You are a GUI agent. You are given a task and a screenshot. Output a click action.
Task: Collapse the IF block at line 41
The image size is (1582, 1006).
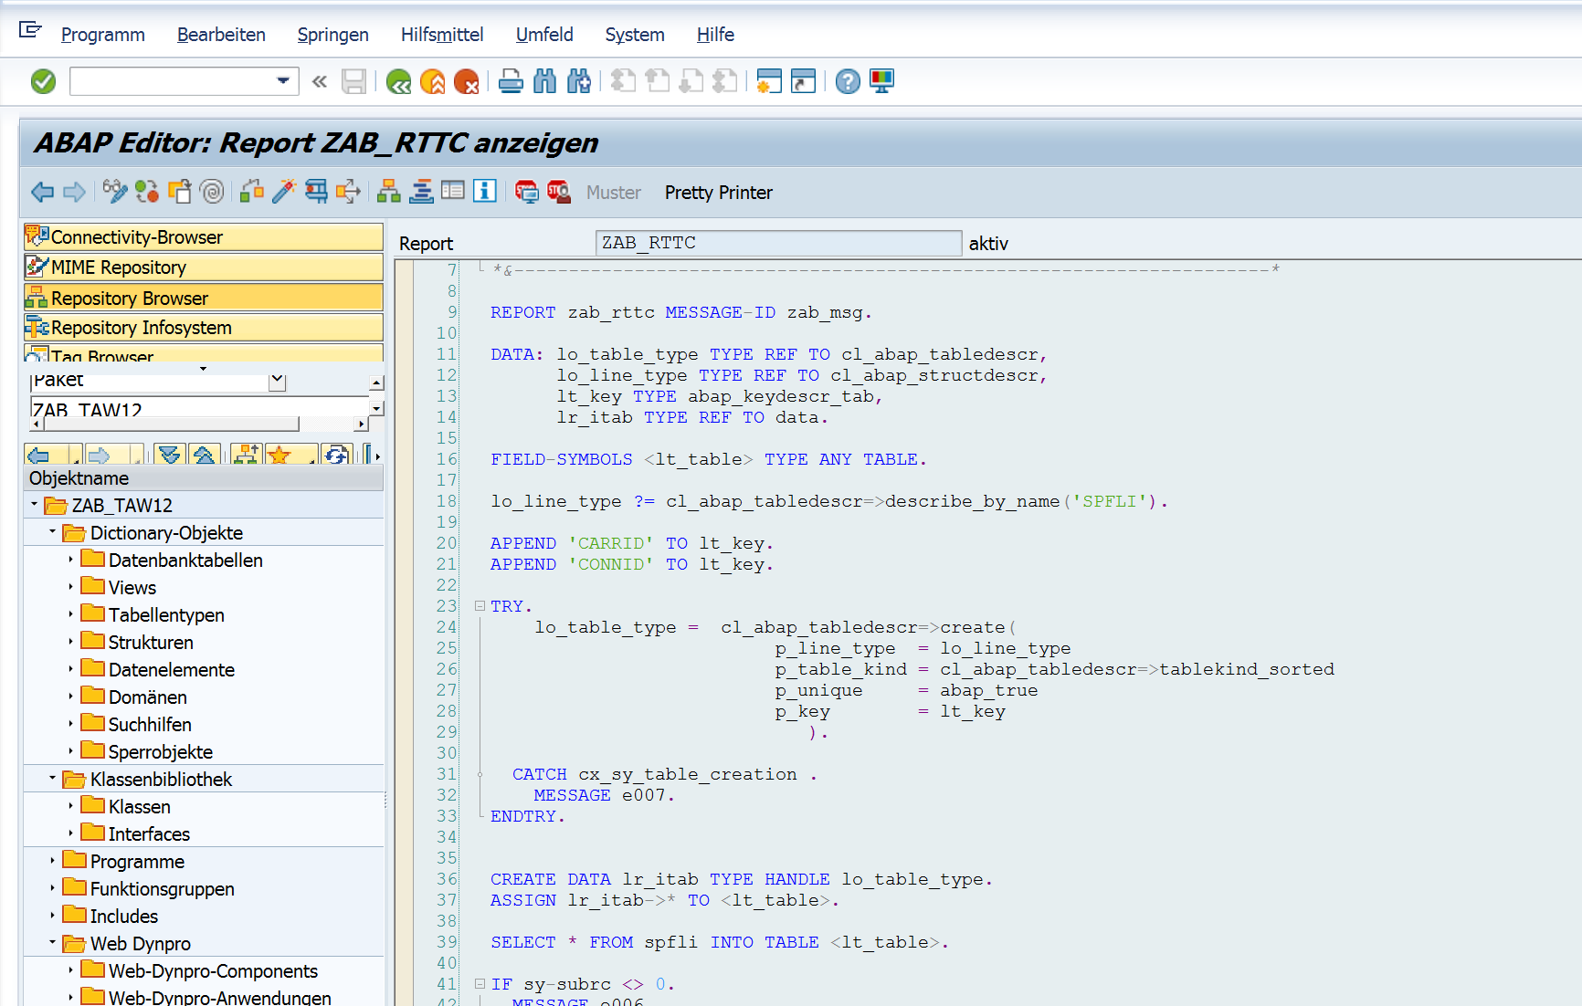click(x=480, y=983)
